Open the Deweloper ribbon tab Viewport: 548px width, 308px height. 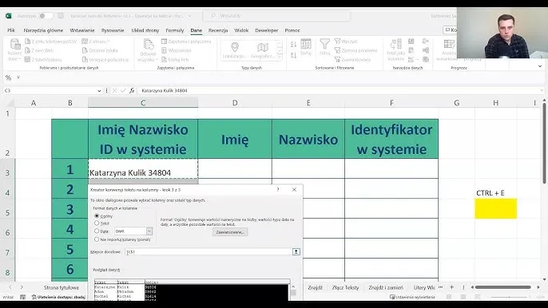(x=266, y=30)
